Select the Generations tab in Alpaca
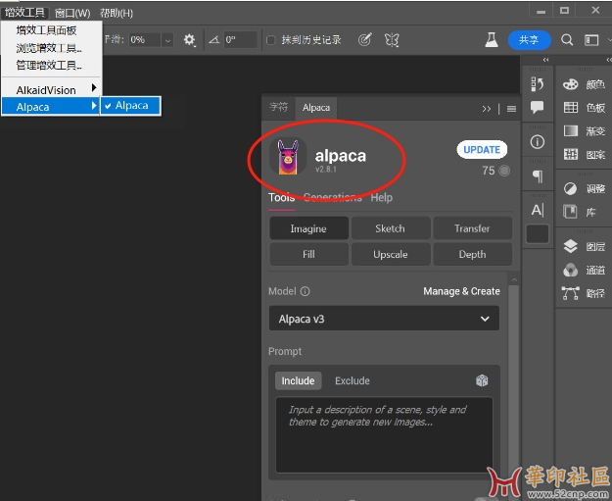This screenshot has width=612, height=501. tap(333, 197)
